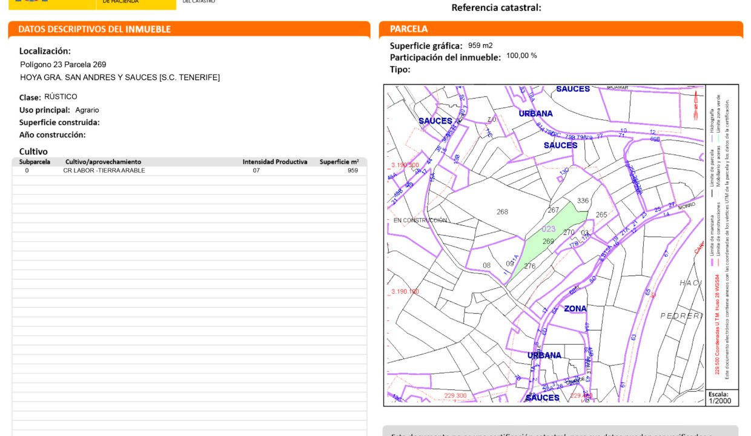Click the 'Hidrografía' legend entry
Viewport: 751px width, 436px height.
(x=712, y=121)
